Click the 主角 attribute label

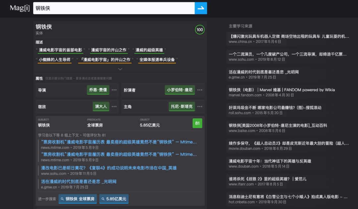128,107
